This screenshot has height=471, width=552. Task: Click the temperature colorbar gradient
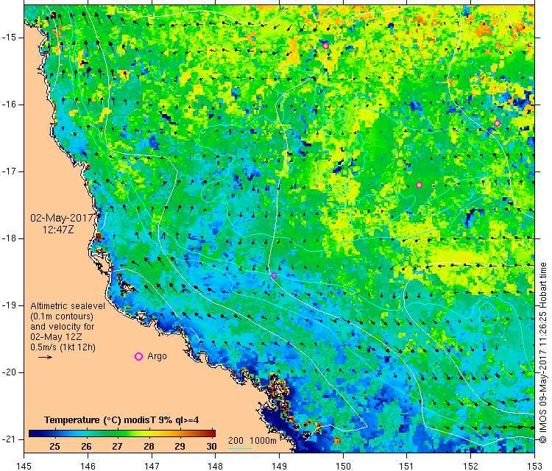[121, 433]
